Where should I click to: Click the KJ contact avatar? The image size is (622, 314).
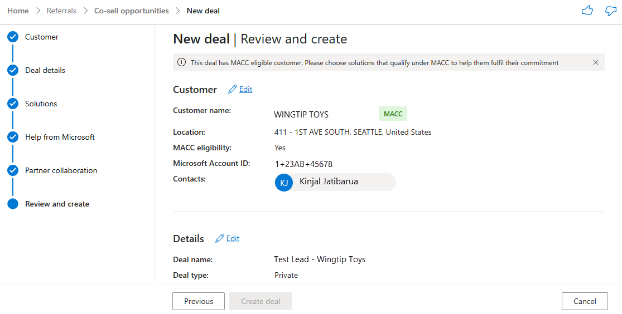[x=284, y=182]
